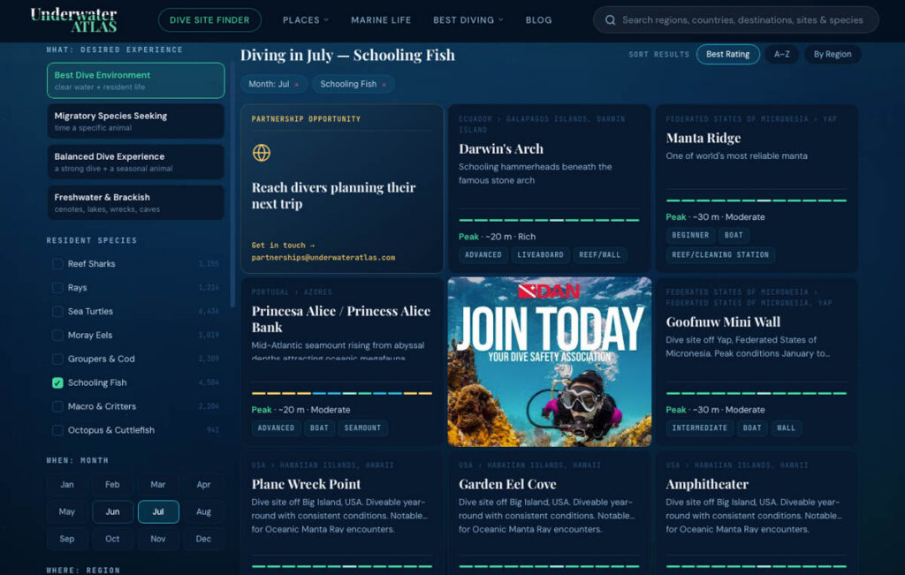This screenshot has height=575, width=905.
Task: Sort results By Region
Action: click(833, 54)
